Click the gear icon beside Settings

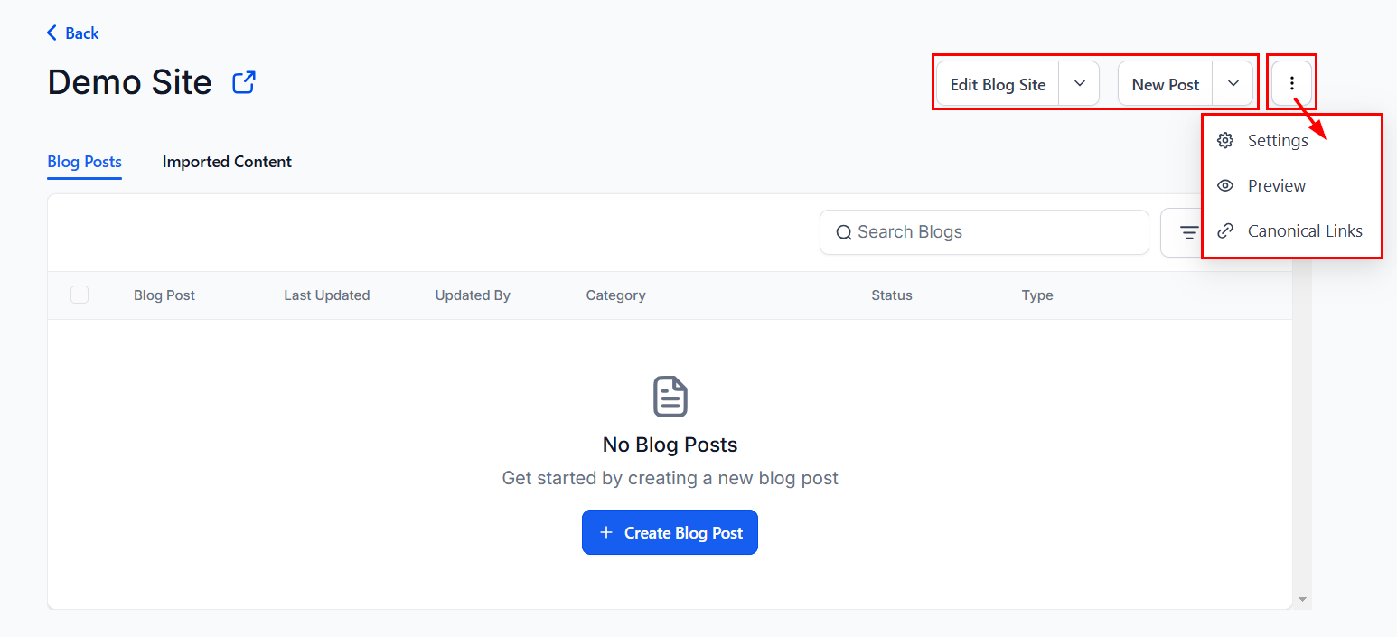point(1225,140)
